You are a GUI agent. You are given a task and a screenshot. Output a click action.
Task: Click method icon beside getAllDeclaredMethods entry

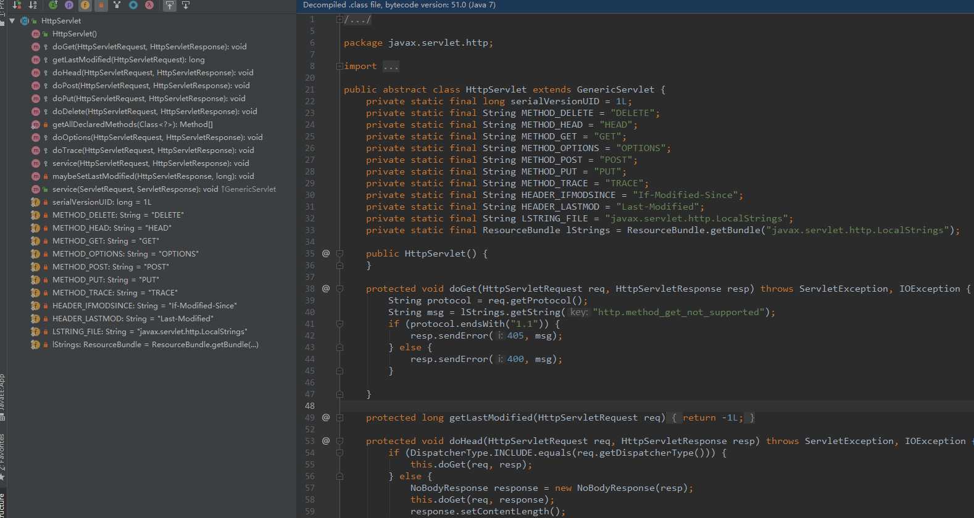coord(35,125)
